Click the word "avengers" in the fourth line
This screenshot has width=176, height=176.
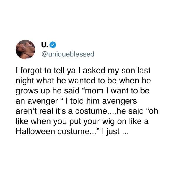[x=120, y=101]
